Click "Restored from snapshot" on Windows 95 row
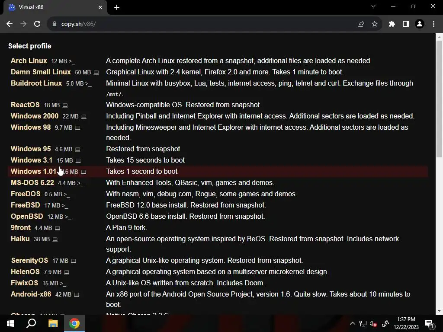Image resolution: width=443 pixels, height=332 pixels. pyautogui.click(x=143, y=149)
